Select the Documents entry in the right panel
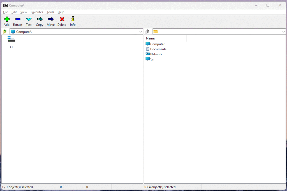The width and height of the screenshot is (287, 191). (158, 49)
